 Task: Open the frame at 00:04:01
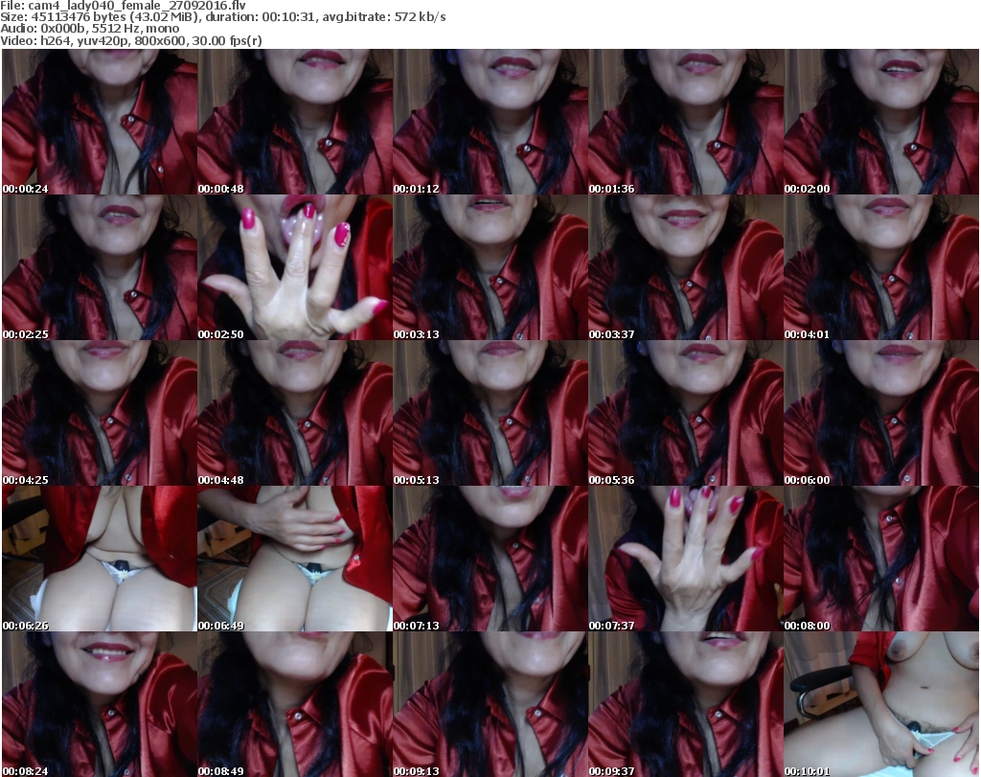[x=881, y=267]
